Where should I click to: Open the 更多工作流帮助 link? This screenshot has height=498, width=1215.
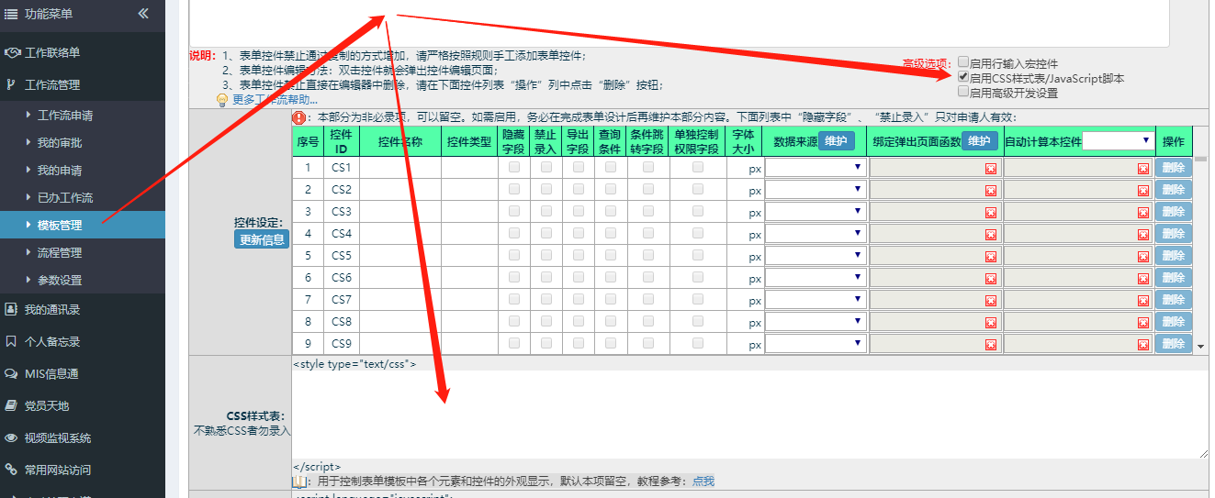(275, 100)
